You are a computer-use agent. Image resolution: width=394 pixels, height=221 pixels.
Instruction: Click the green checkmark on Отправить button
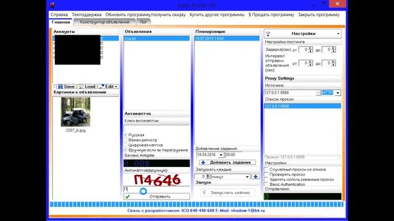[x=127, y=196]
